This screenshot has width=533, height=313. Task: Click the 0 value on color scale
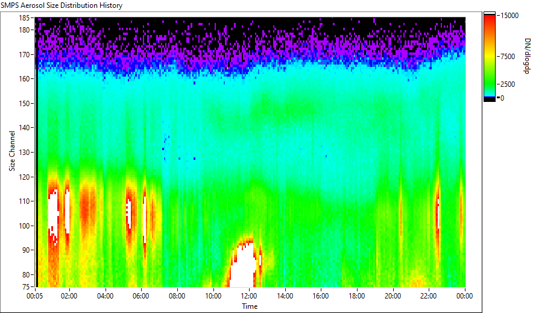502,98
